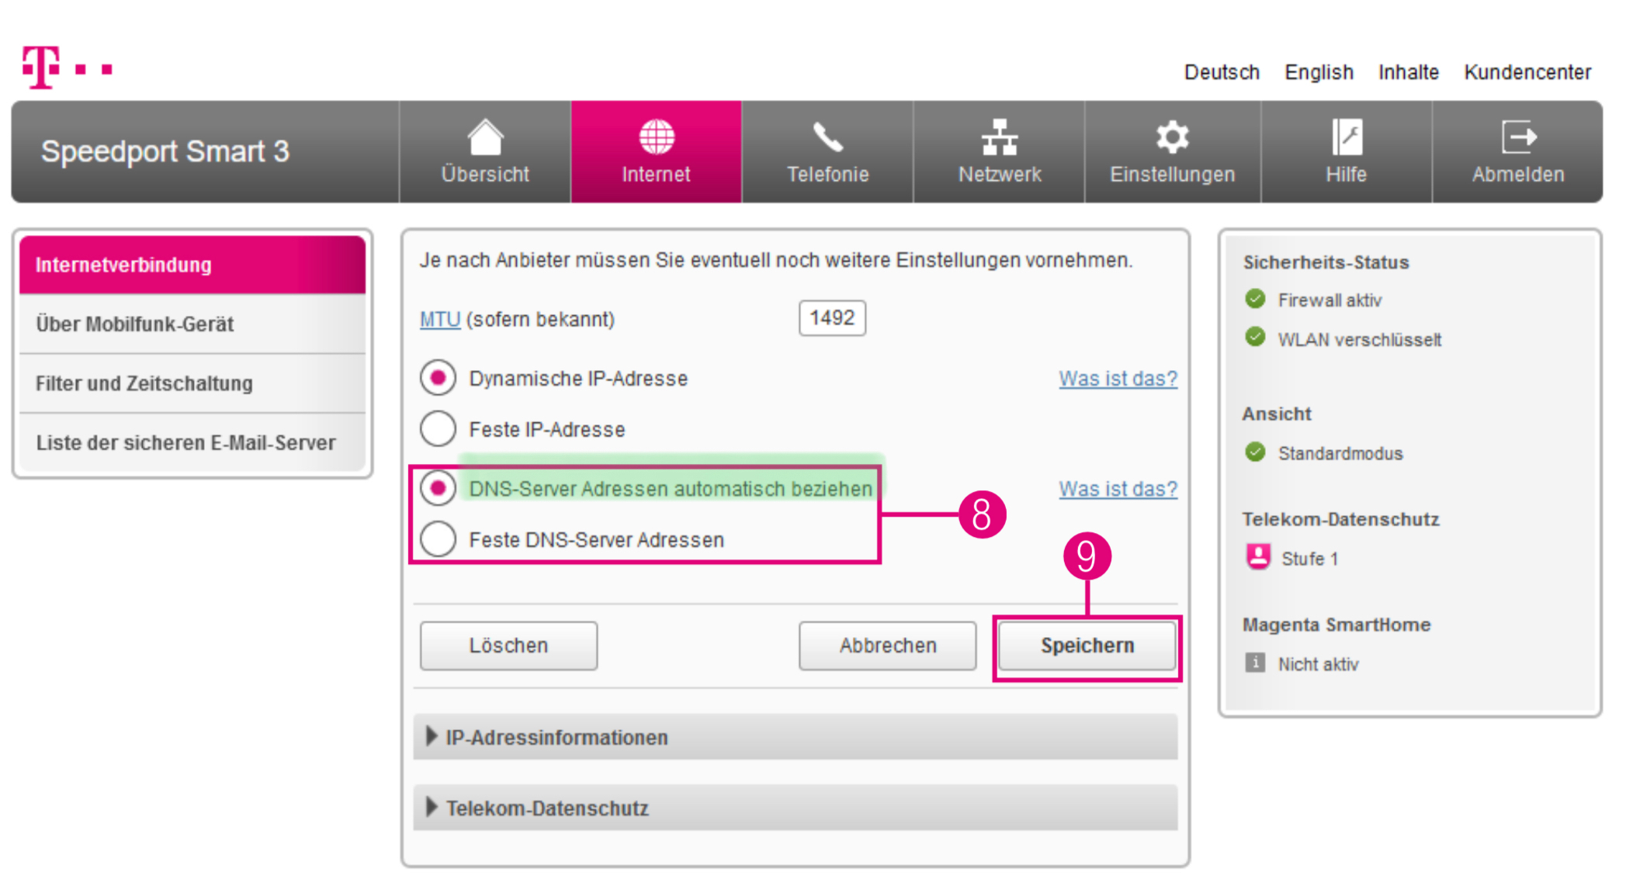Select DNS-Server Adressen automatisch beziehen
The height and width of the screenshot is (883, 1633).
(438, 488)
